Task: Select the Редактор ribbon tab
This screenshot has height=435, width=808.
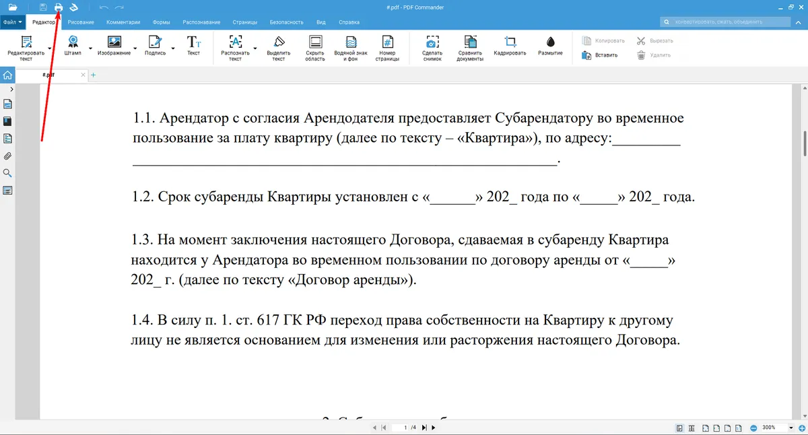Action: (44, 22)
